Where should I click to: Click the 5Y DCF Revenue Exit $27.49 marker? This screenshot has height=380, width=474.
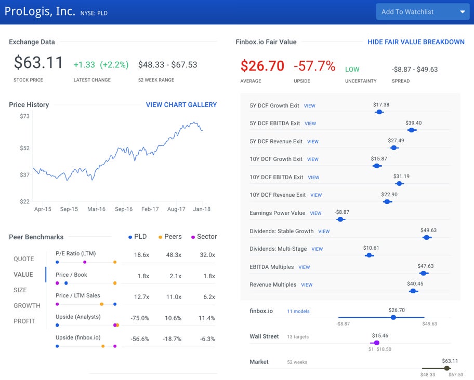[394, 148]
